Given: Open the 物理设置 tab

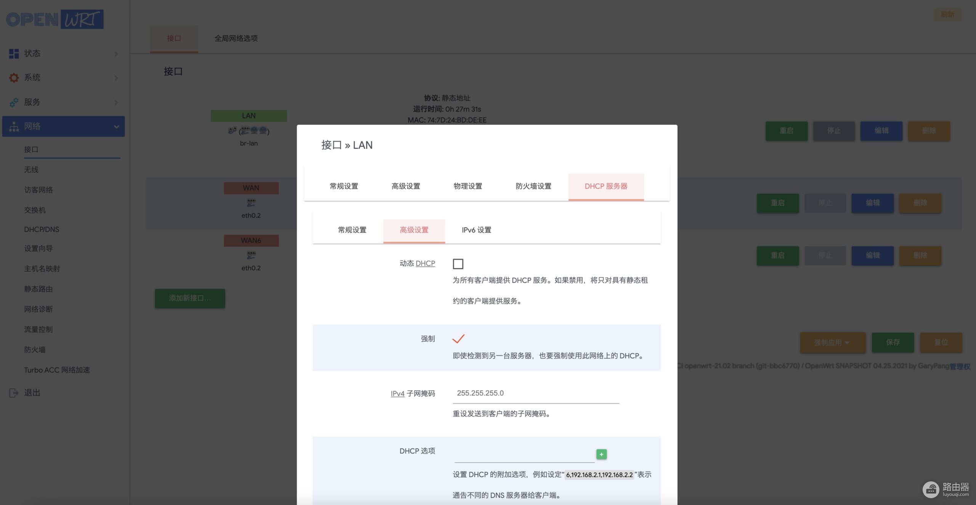Looking at the screenshot, I should click(468, 186).
